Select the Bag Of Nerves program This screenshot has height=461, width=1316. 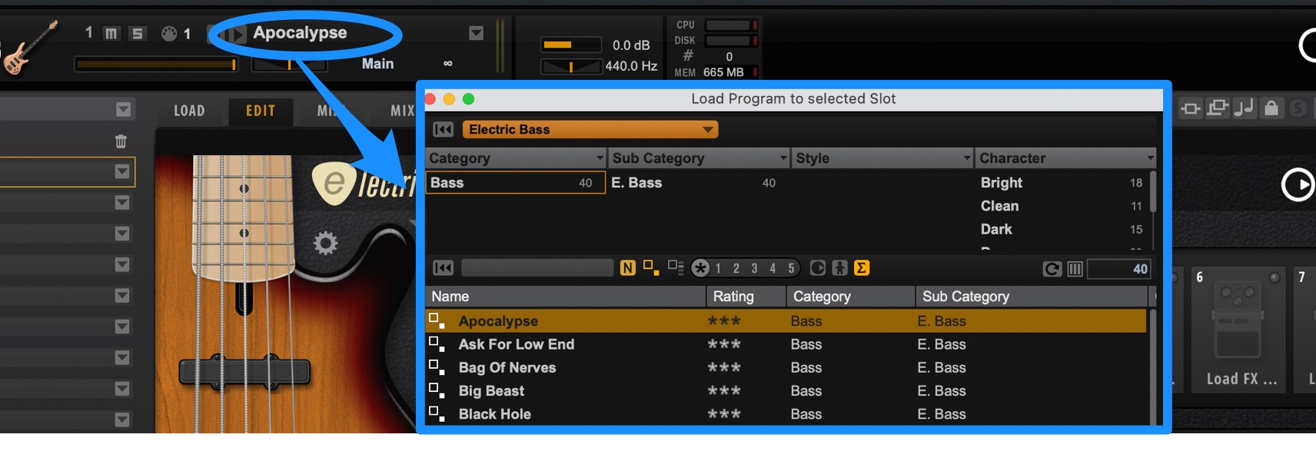coord(786,367)
